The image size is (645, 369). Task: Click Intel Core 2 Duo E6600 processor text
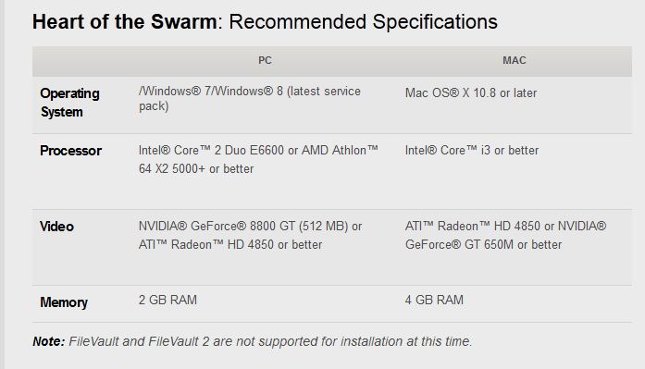[211, 151]
